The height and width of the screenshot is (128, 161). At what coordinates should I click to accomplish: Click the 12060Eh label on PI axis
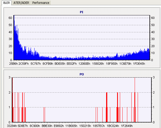[x=84, y=64]
